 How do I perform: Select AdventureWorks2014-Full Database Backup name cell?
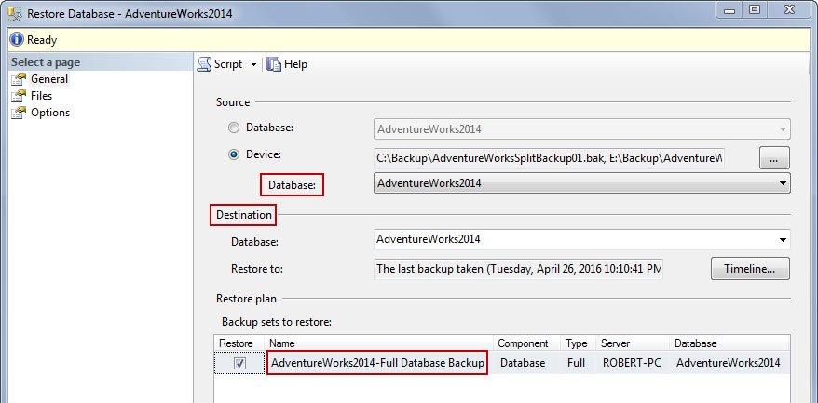point(377,363)
